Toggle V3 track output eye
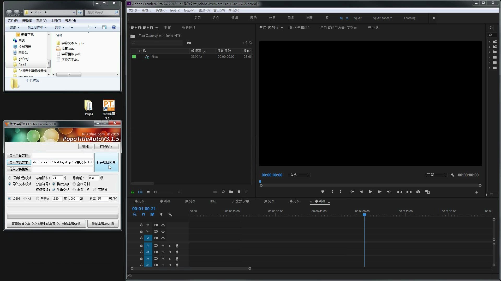 [x=163, y=225]
